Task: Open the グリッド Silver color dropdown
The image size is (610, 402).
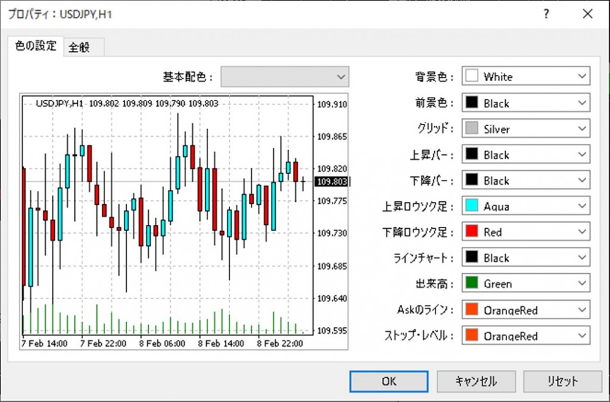Action: coord(526,129)
